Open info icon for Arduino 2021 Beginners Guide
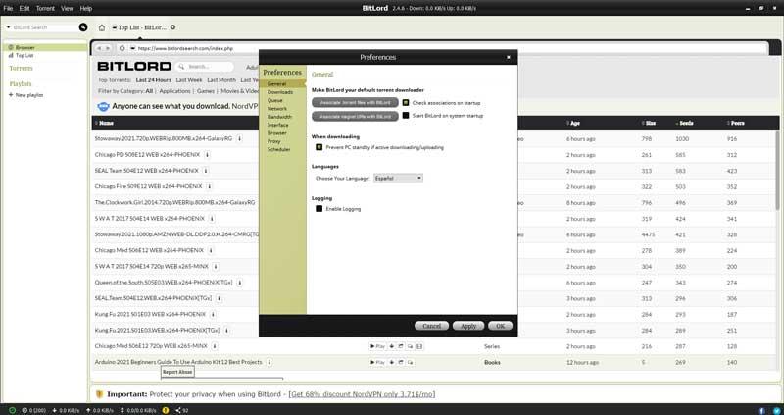784x415 pixels. click(x=269, y=362)
